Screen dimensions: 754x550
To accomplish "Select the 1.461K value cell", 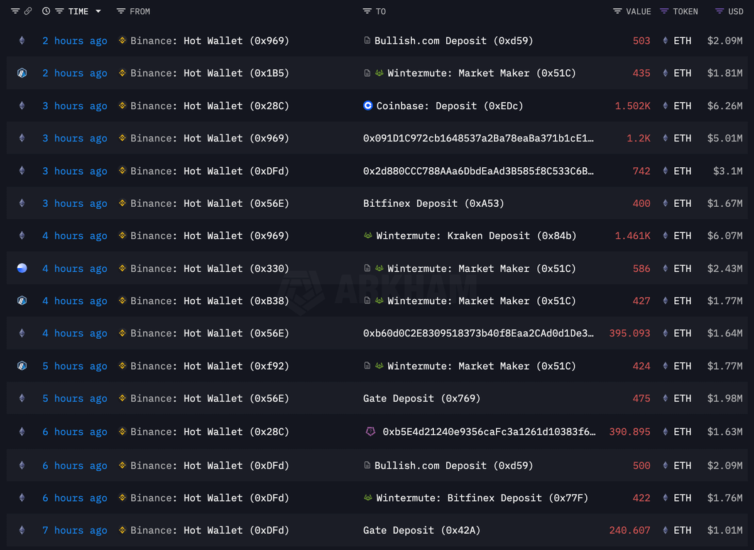I will coord(633,236).
